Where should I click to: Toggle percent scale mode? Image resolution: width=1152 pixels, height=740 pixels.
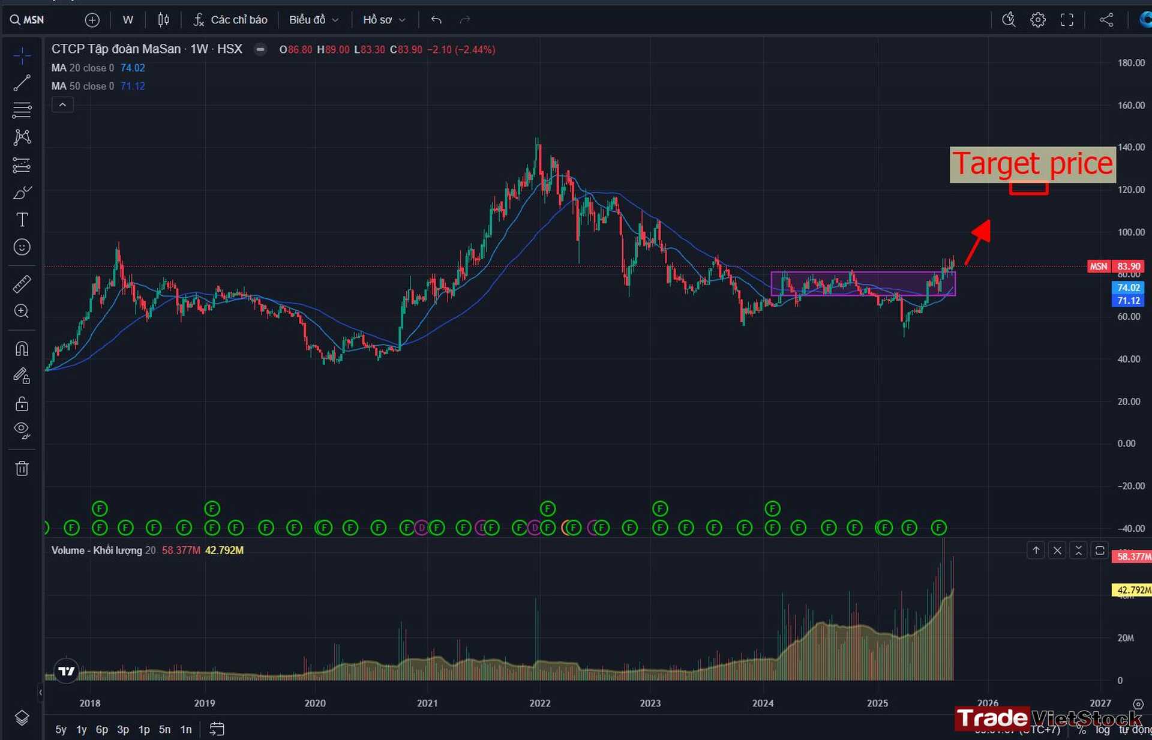click(1081, 730)
